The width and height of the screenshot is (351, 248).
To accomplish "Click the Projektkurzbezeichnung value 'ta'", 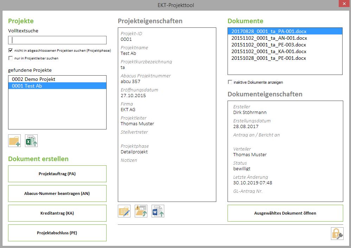I will 123,68.
